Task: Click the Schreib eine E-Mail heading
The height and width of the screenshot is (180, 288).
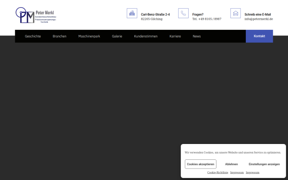Action: click(x=258, y=14)
